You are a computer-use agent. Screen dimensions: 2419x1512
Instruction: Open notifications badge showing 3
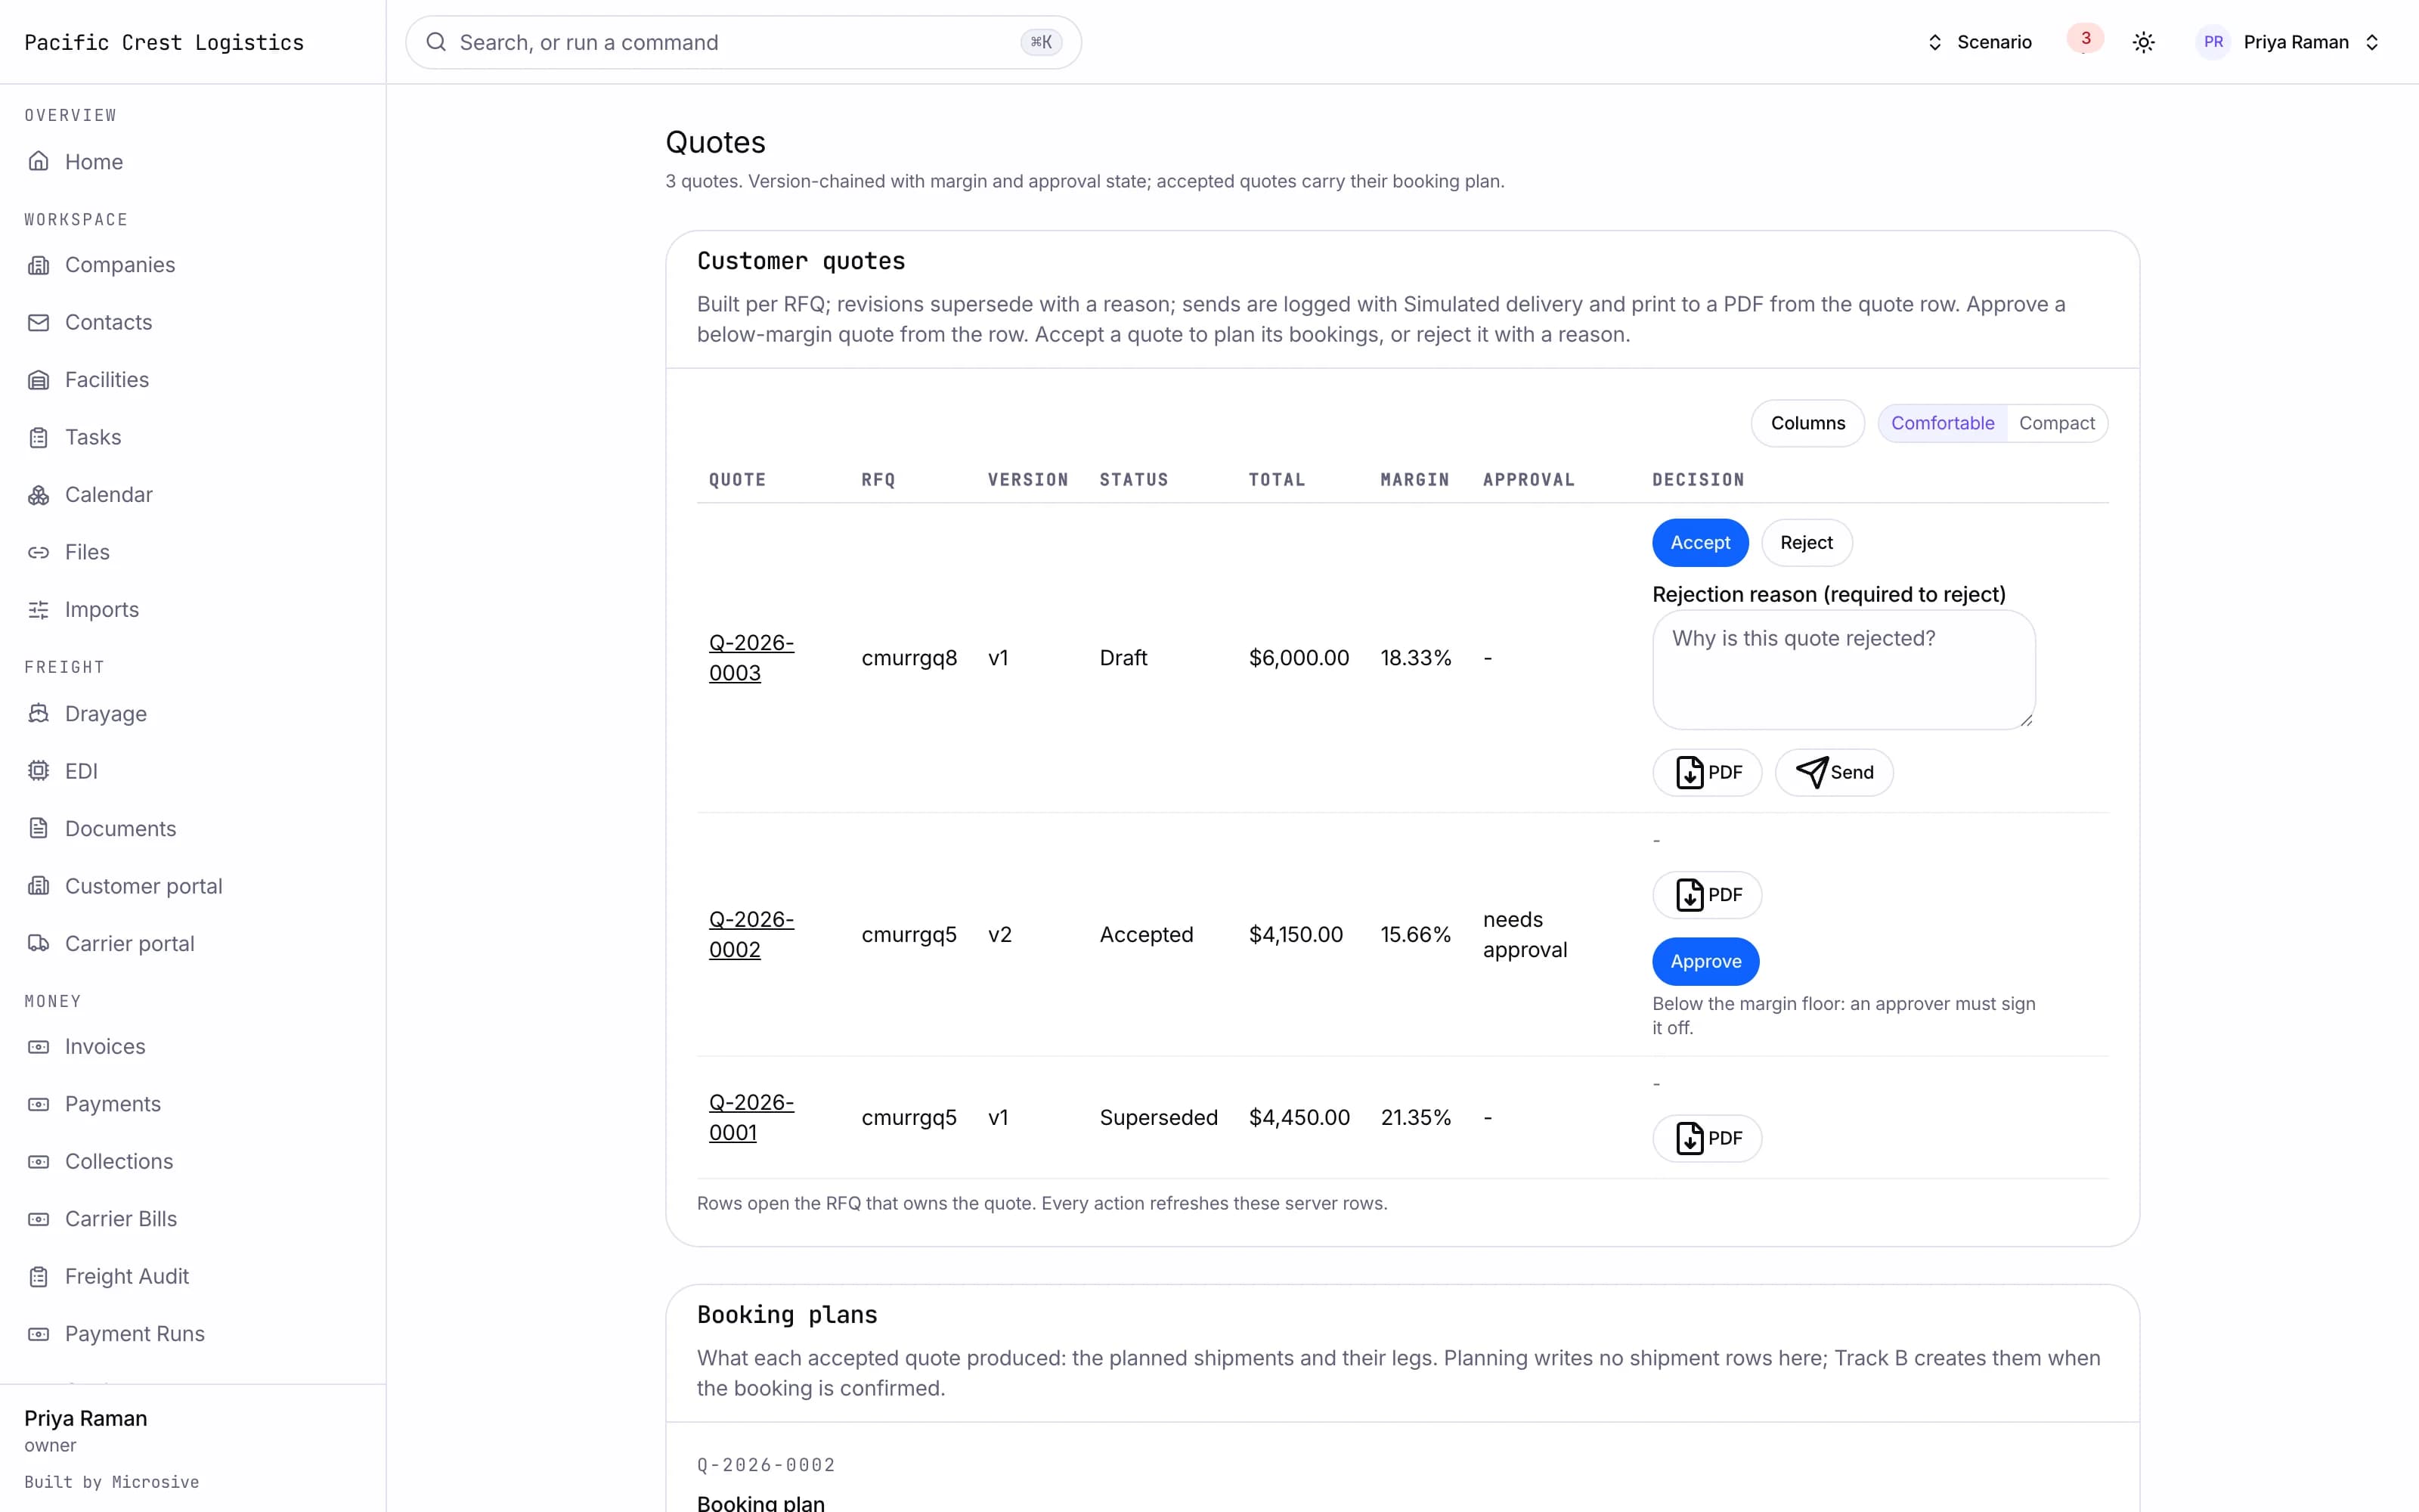coord(2085,39)
